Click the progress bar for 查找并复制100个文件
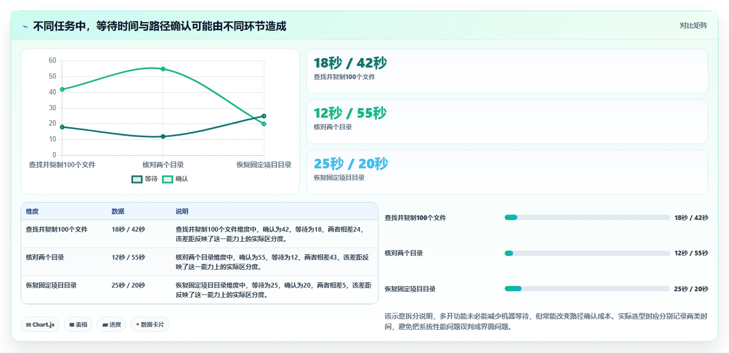The height and width of the screenshot is (353, 729). 587,217
